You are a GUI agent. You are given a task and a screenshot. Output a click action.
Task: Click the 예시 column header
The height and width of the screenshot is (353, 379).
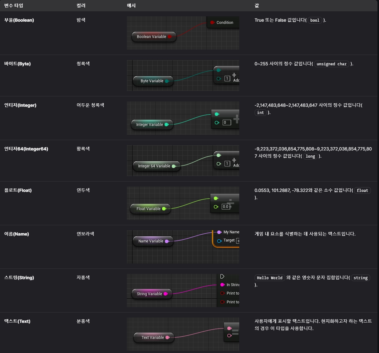[x=131, y=6]
